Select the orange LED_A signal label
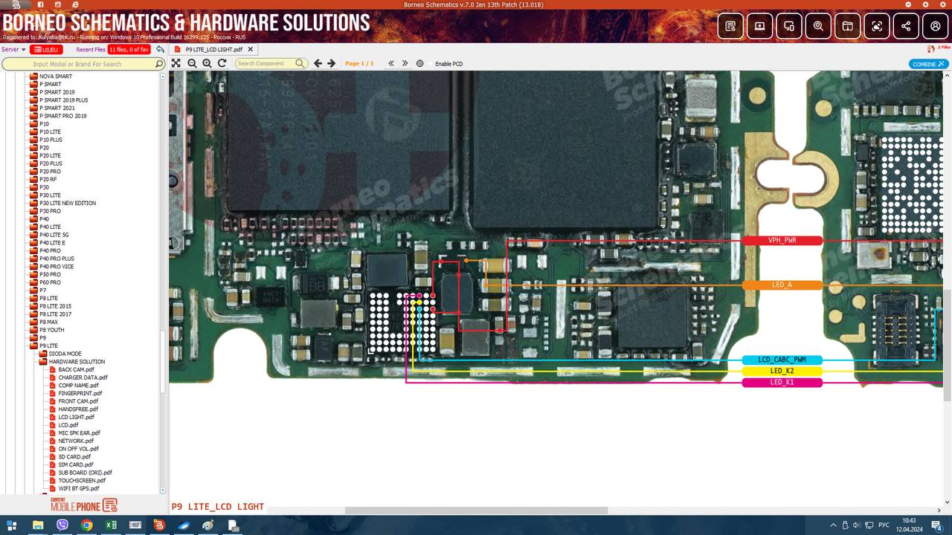Image resolution: width=952 pixels, height=535 pixels. 782,285
